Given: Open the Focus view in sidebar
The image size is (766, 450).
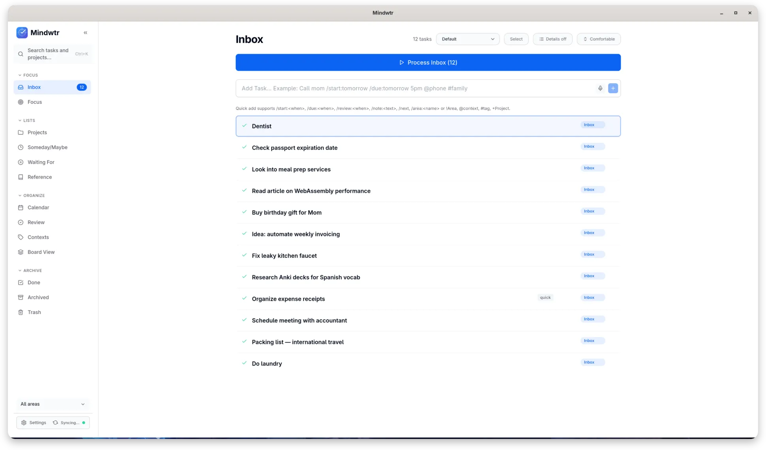Looking at the screenshot, I should (52, 102).
